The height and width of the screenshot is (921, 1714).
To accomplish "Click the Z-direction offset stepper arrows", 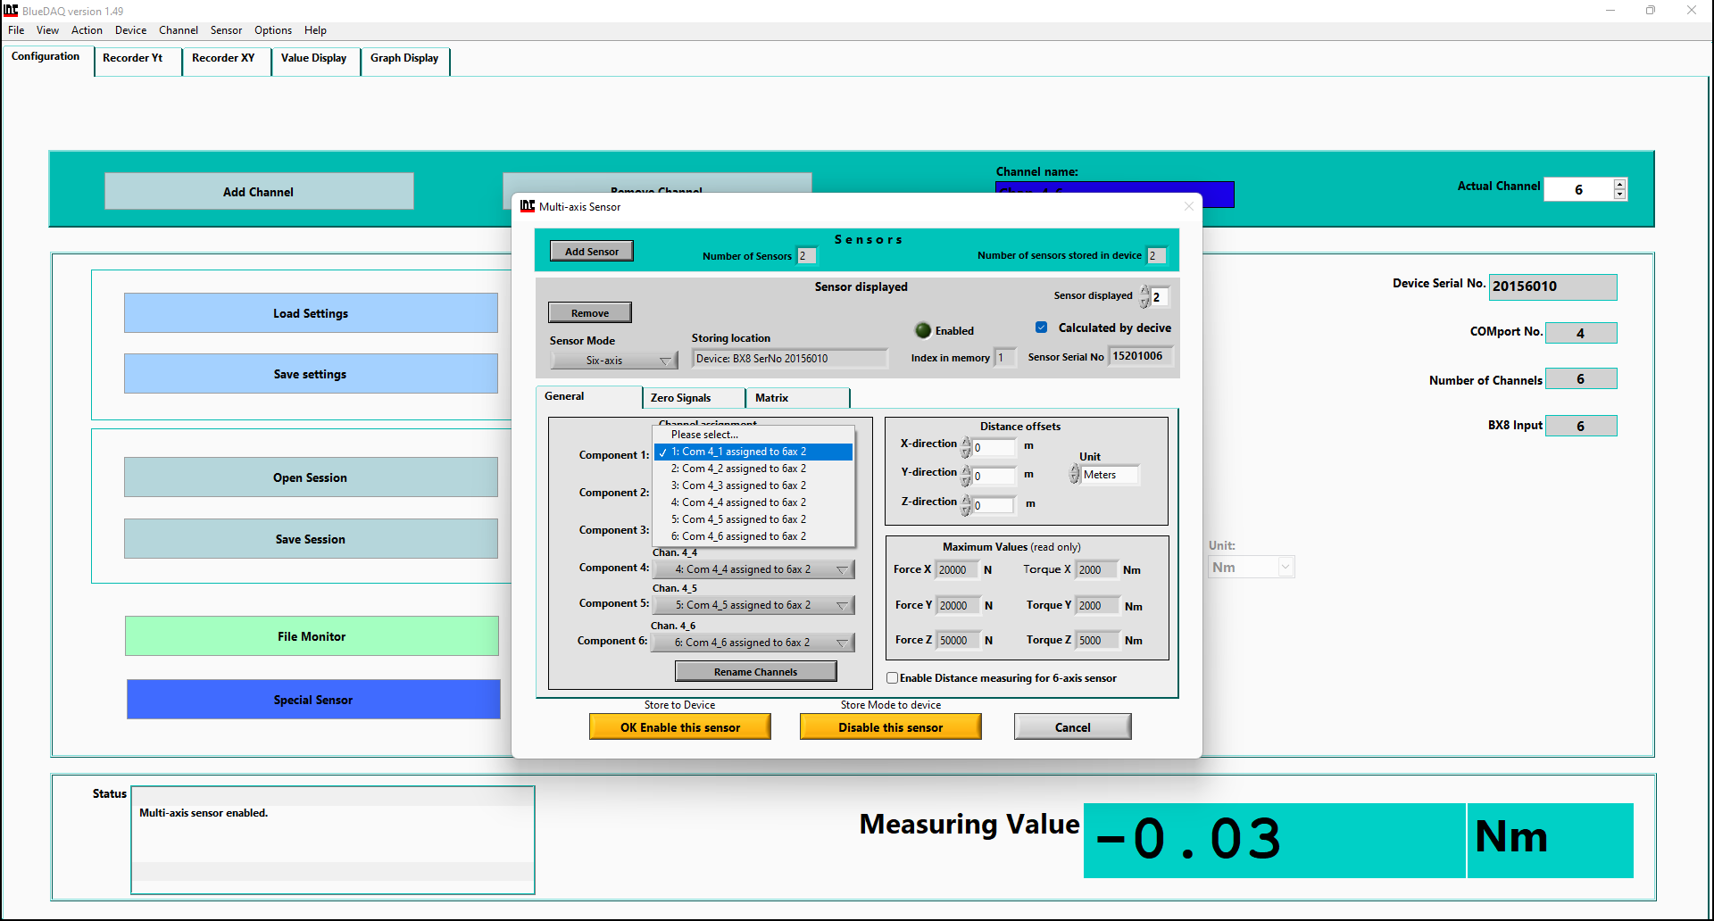I will (x=966, y=505).
